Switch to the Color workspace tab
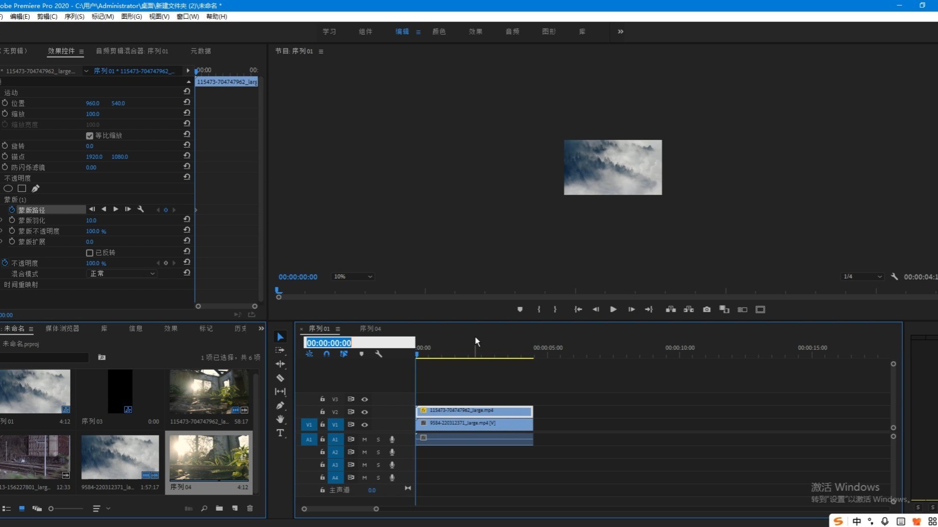The image size is (938, 527). point(438,32)
